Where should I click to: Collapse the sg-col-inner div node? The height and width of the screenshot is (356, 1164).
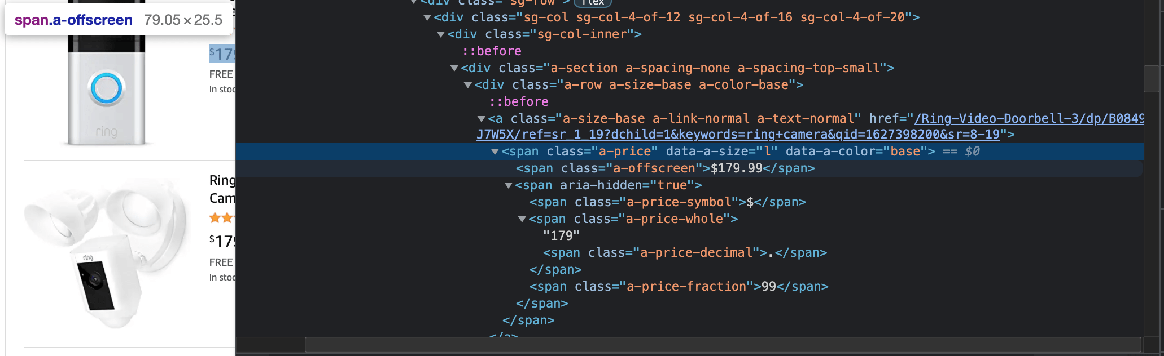point(441,34)
